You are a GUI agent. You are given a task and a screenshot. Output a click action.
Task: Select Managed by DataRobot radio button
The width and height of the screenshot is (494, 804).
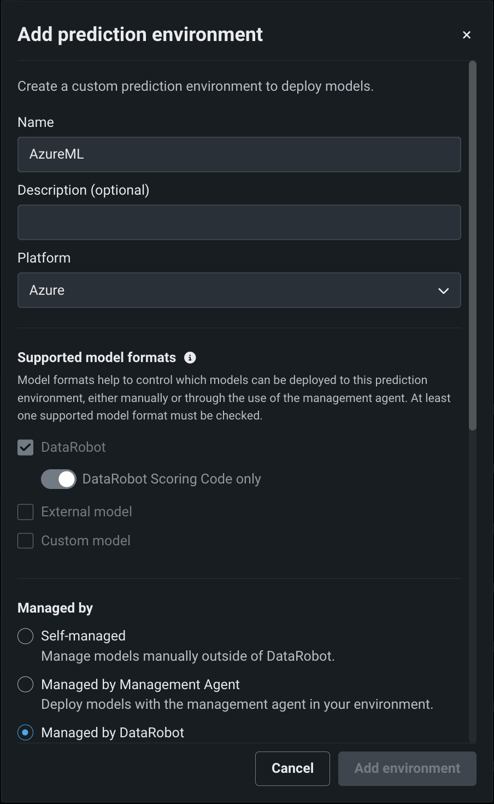26,732
